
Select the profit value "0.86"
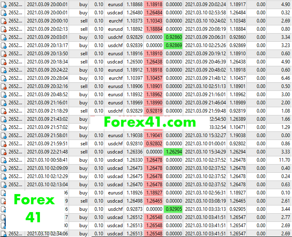pos(285,144)
